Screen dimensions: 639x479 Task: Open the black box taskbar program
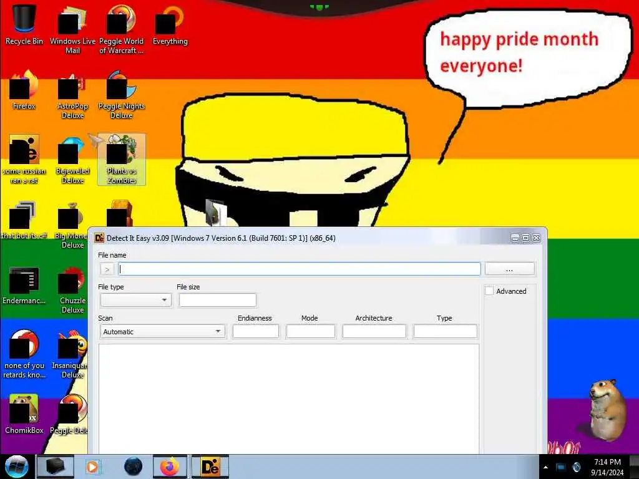(56, 467)
